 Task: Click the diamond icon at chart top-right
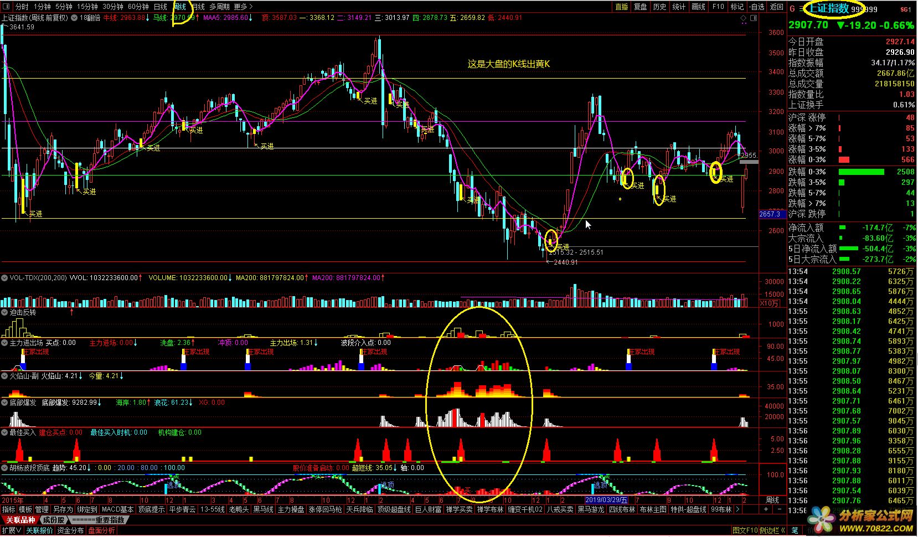tap(744, 18)
